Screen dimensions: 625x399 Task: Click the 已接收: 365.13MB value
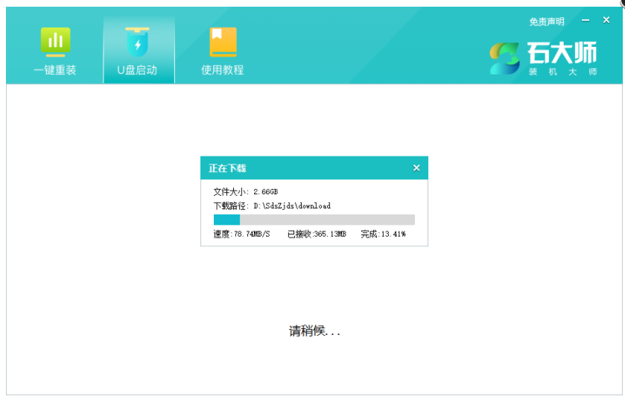point(317,234)
